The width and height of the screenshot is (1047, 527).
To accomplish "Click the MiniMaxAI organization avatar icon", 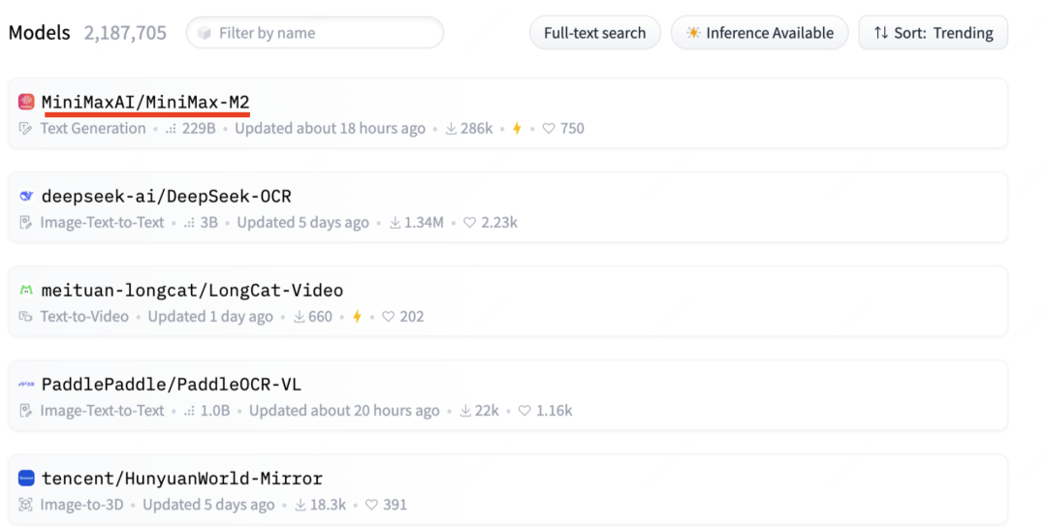I will point(26,102).
